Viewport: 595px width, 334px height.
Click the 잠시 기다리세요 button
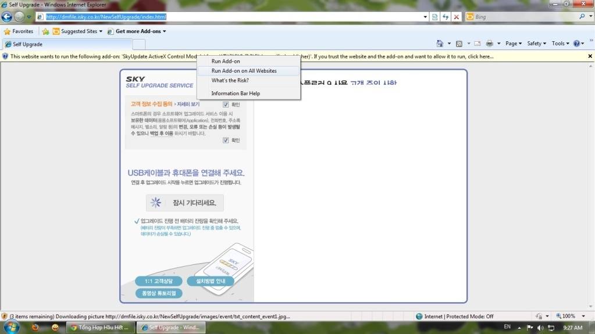click(185, 203)
